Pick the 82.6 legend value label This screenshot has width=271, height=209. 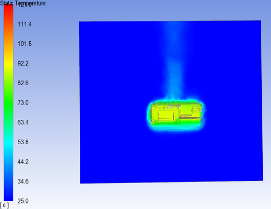(x=23, y=83)
